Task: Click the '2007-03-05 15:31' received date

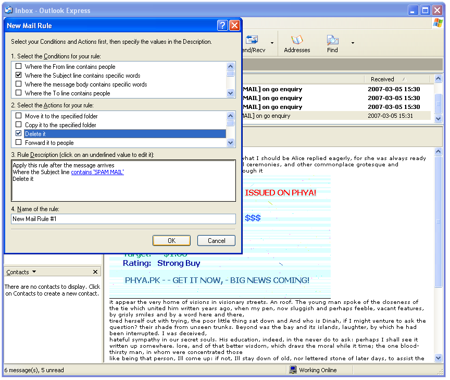Action: point(390,116)
